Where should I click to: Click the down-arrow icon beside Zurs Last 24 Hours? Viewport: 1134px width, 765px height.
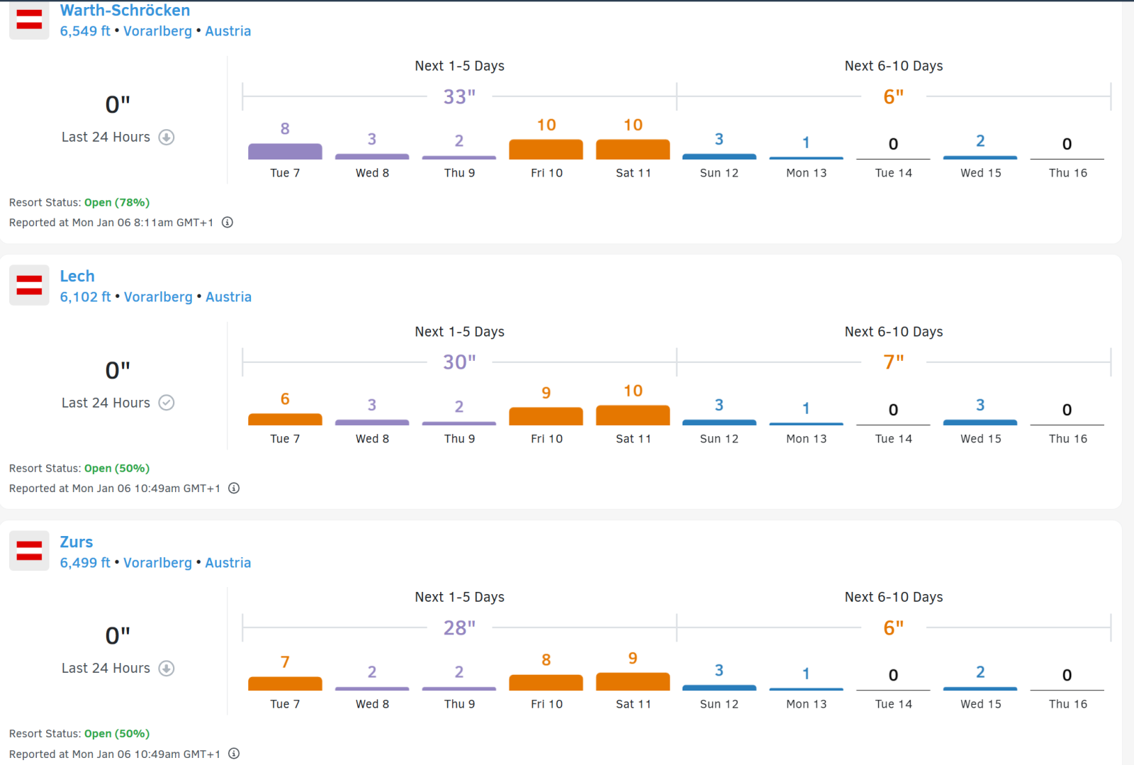(x=167, y=668)
